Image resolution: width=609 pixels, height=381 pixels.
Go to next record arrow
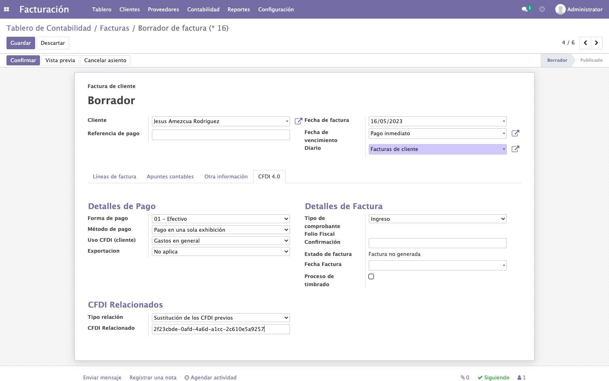tap(596, 43)
